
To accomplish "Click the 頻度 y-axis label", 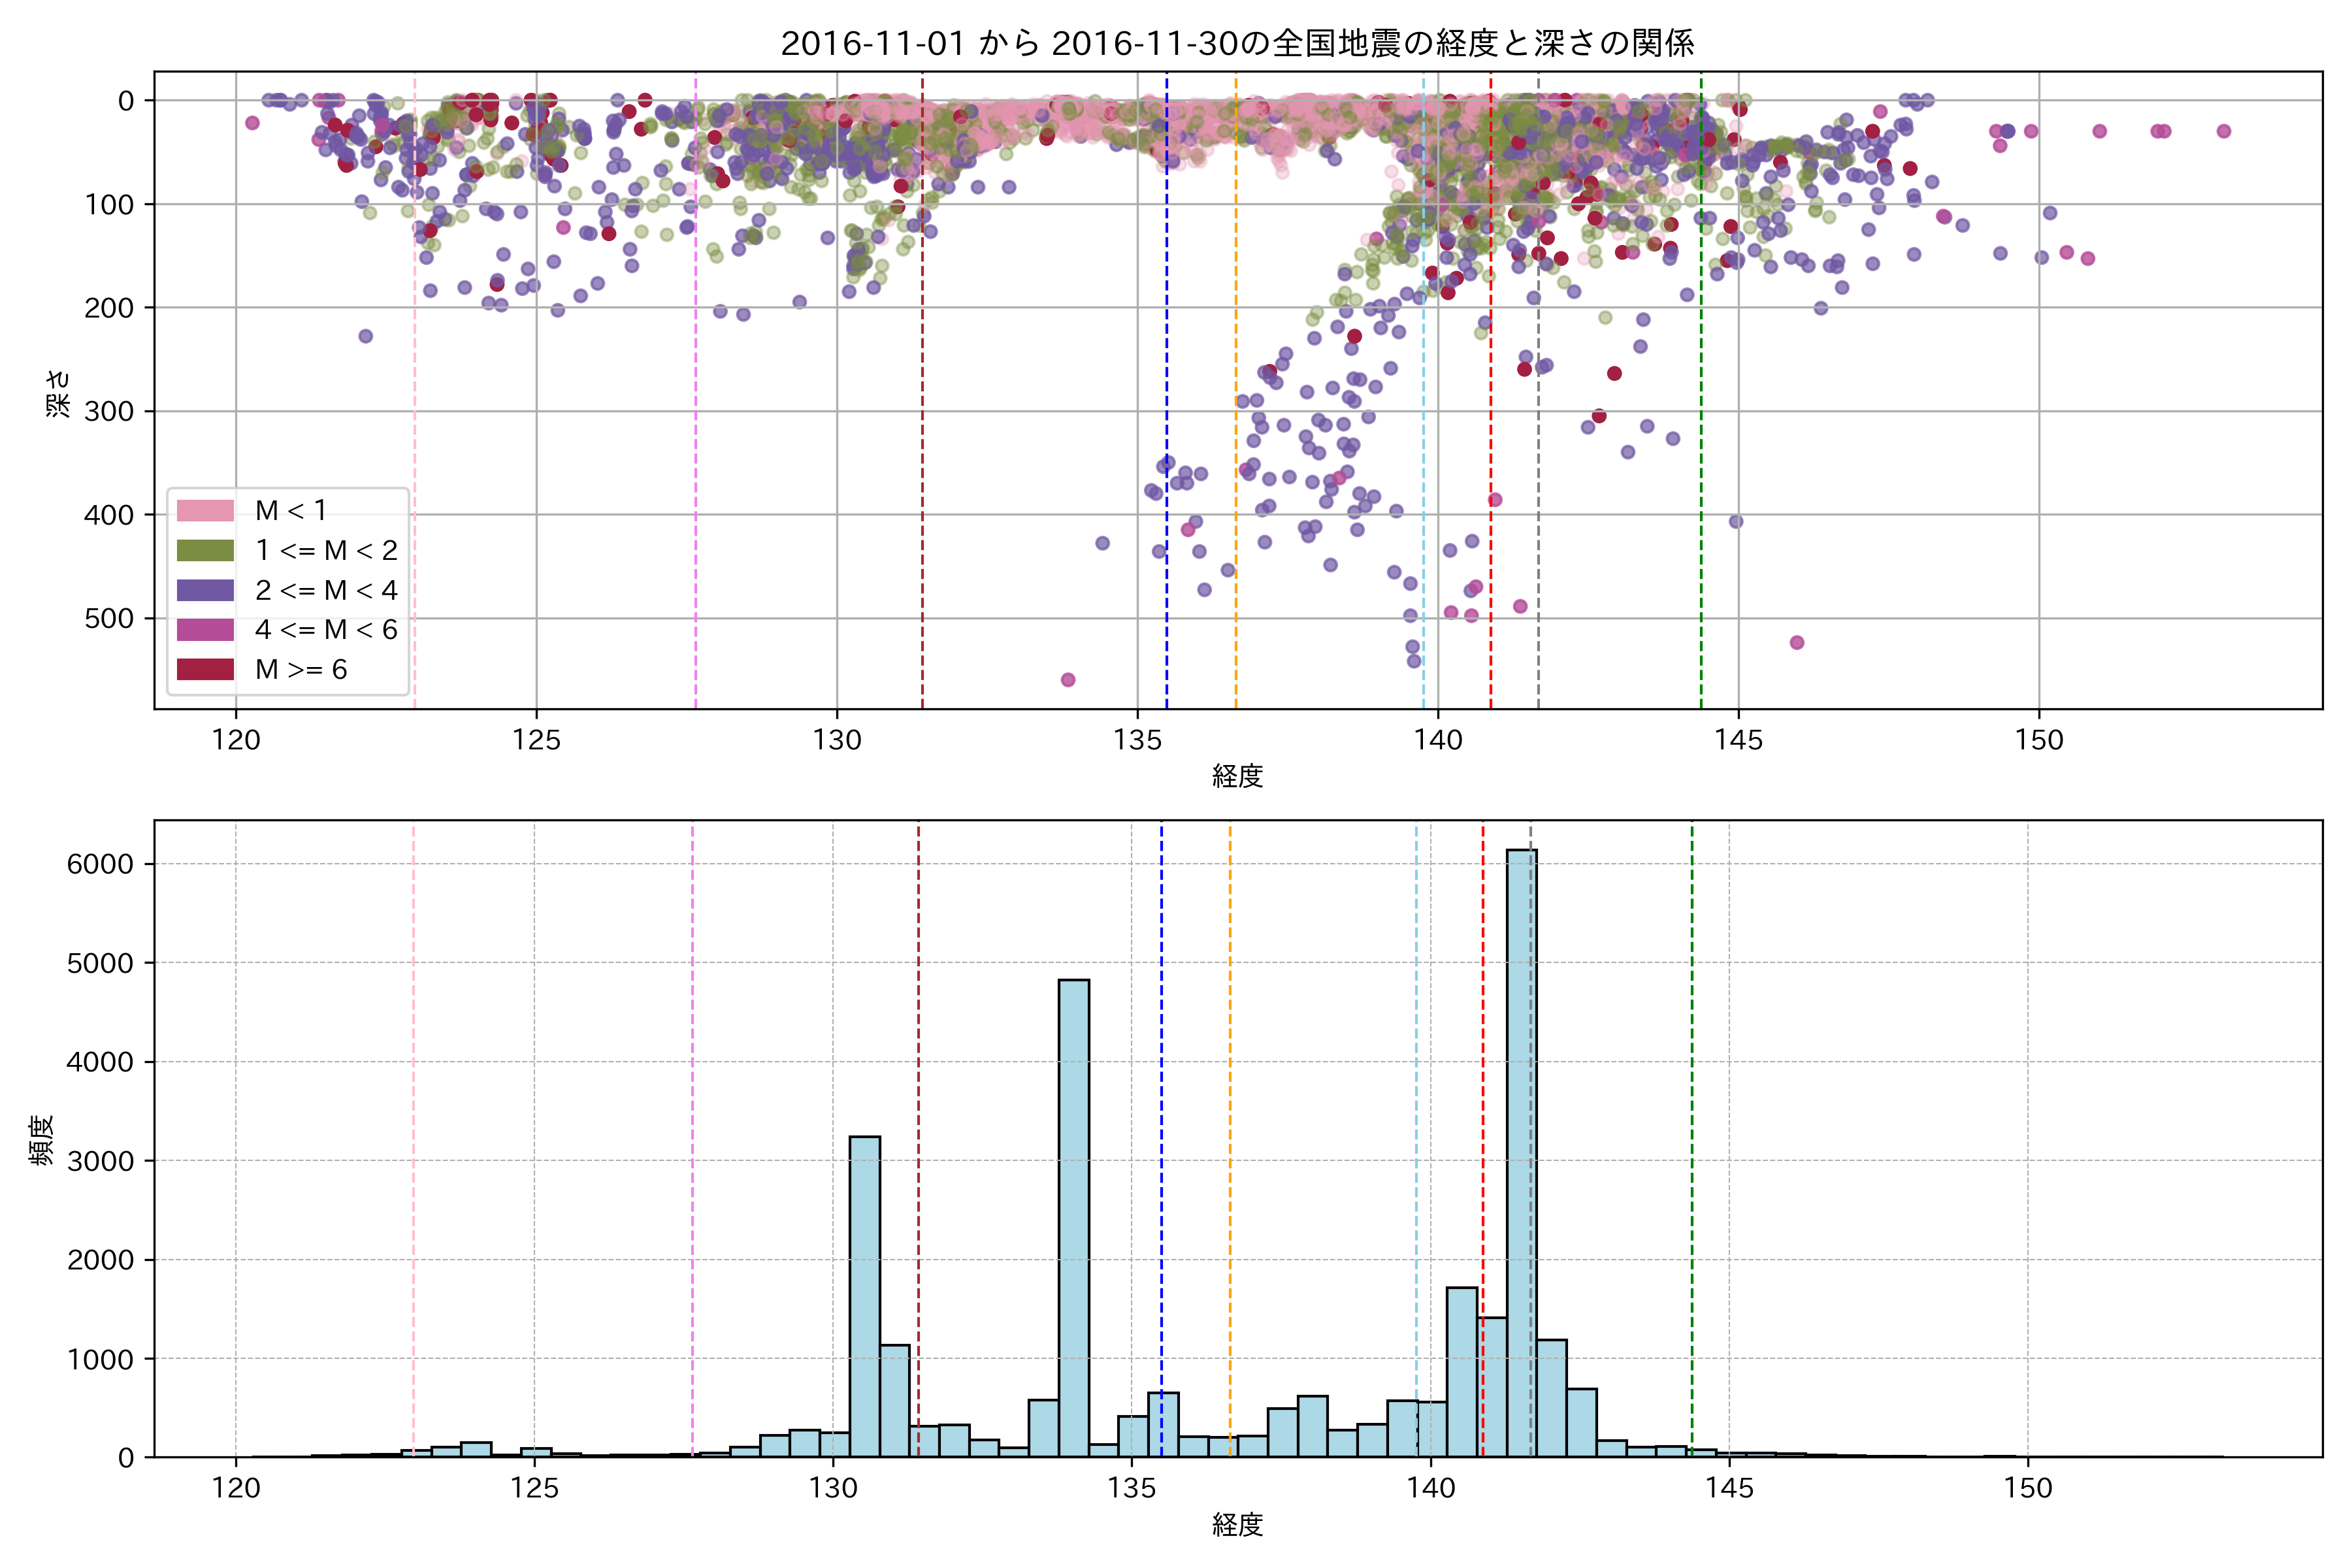I will [42, 1140].
